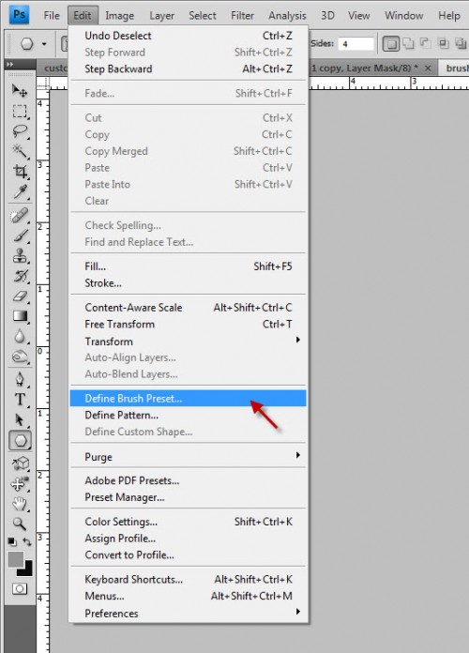Select the 3D Rotate tool

click(x=19, y=463)
